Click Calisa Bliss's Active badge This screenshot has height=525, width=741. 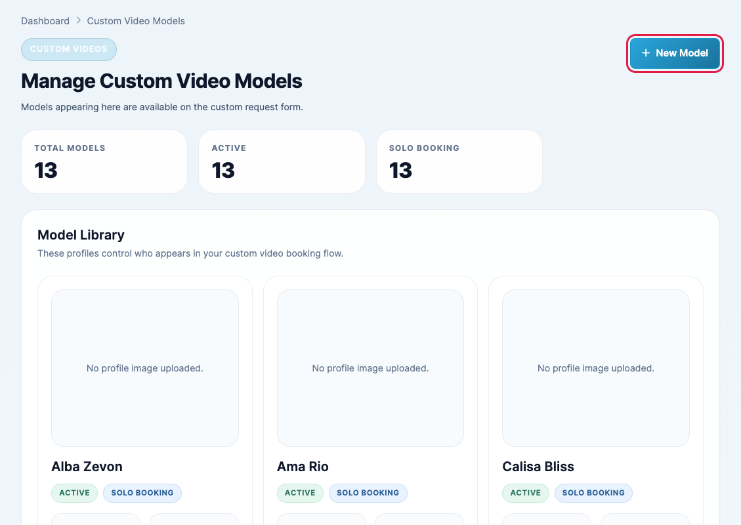[526, 493]
